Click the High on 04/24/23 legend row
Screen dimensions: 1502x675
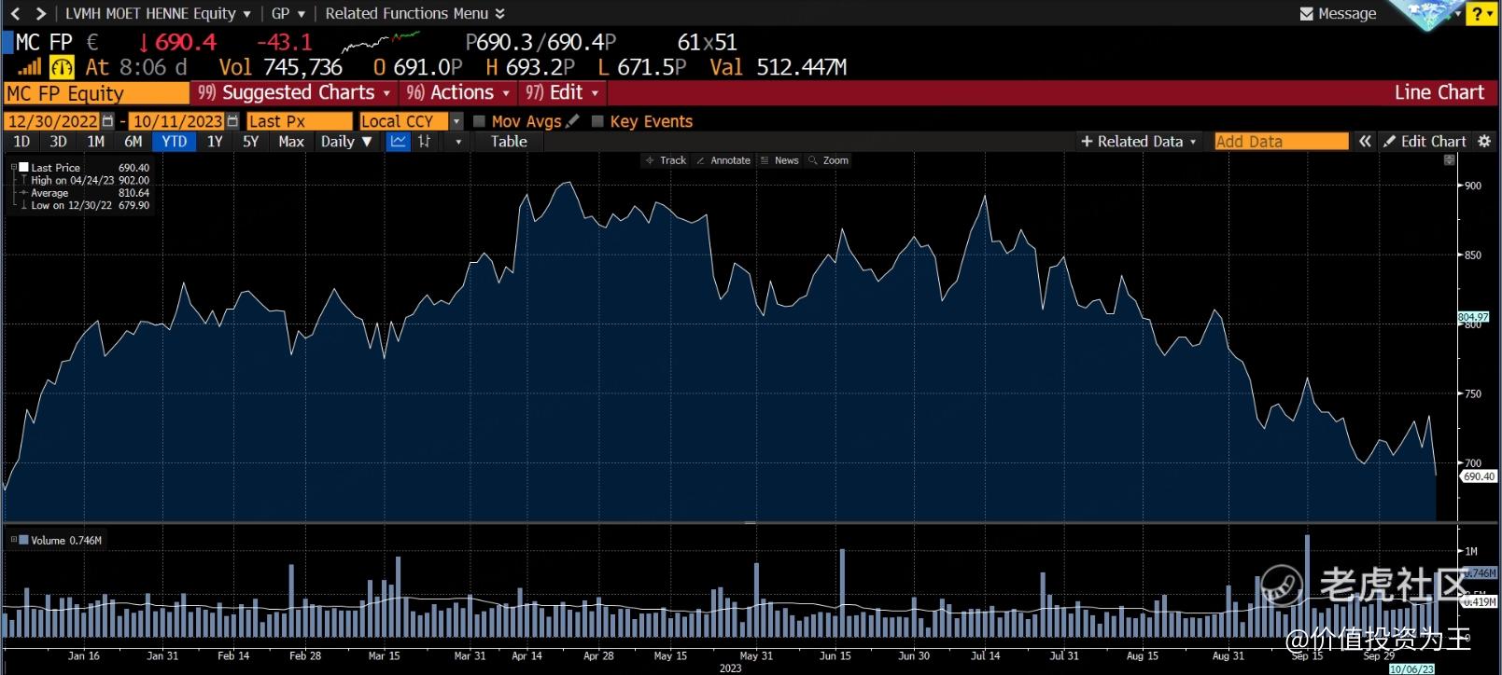coord(85,181)
